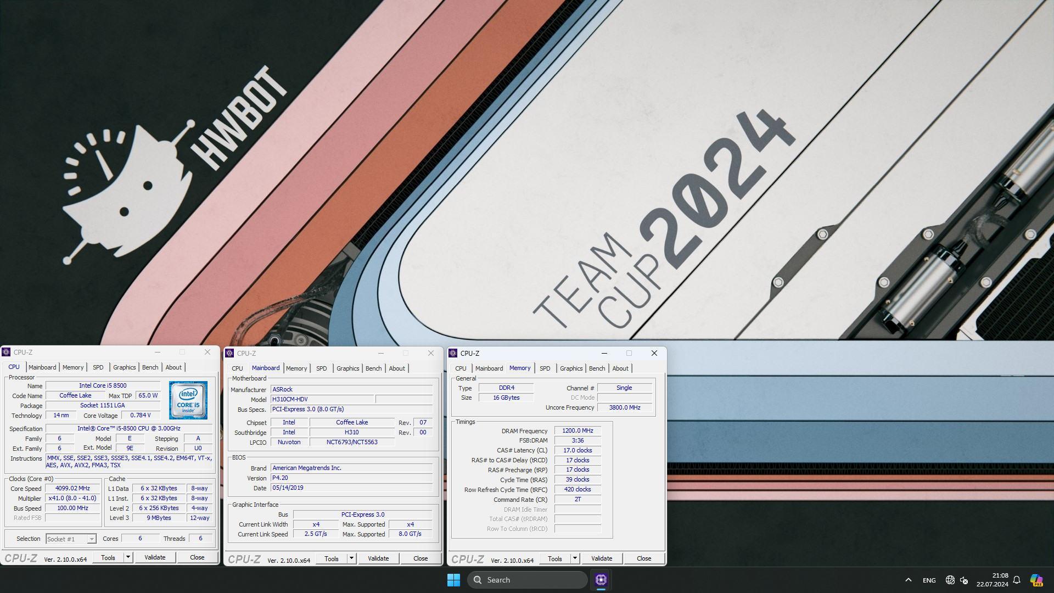Screen dimensions: 1054x593
Task: Click Close button in the right CPU-Z window
Action: [644, 558]
